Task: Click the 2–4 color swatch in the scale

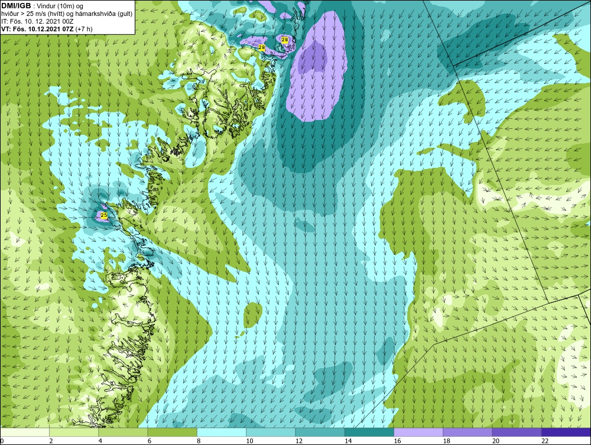Action: (74, 432)
